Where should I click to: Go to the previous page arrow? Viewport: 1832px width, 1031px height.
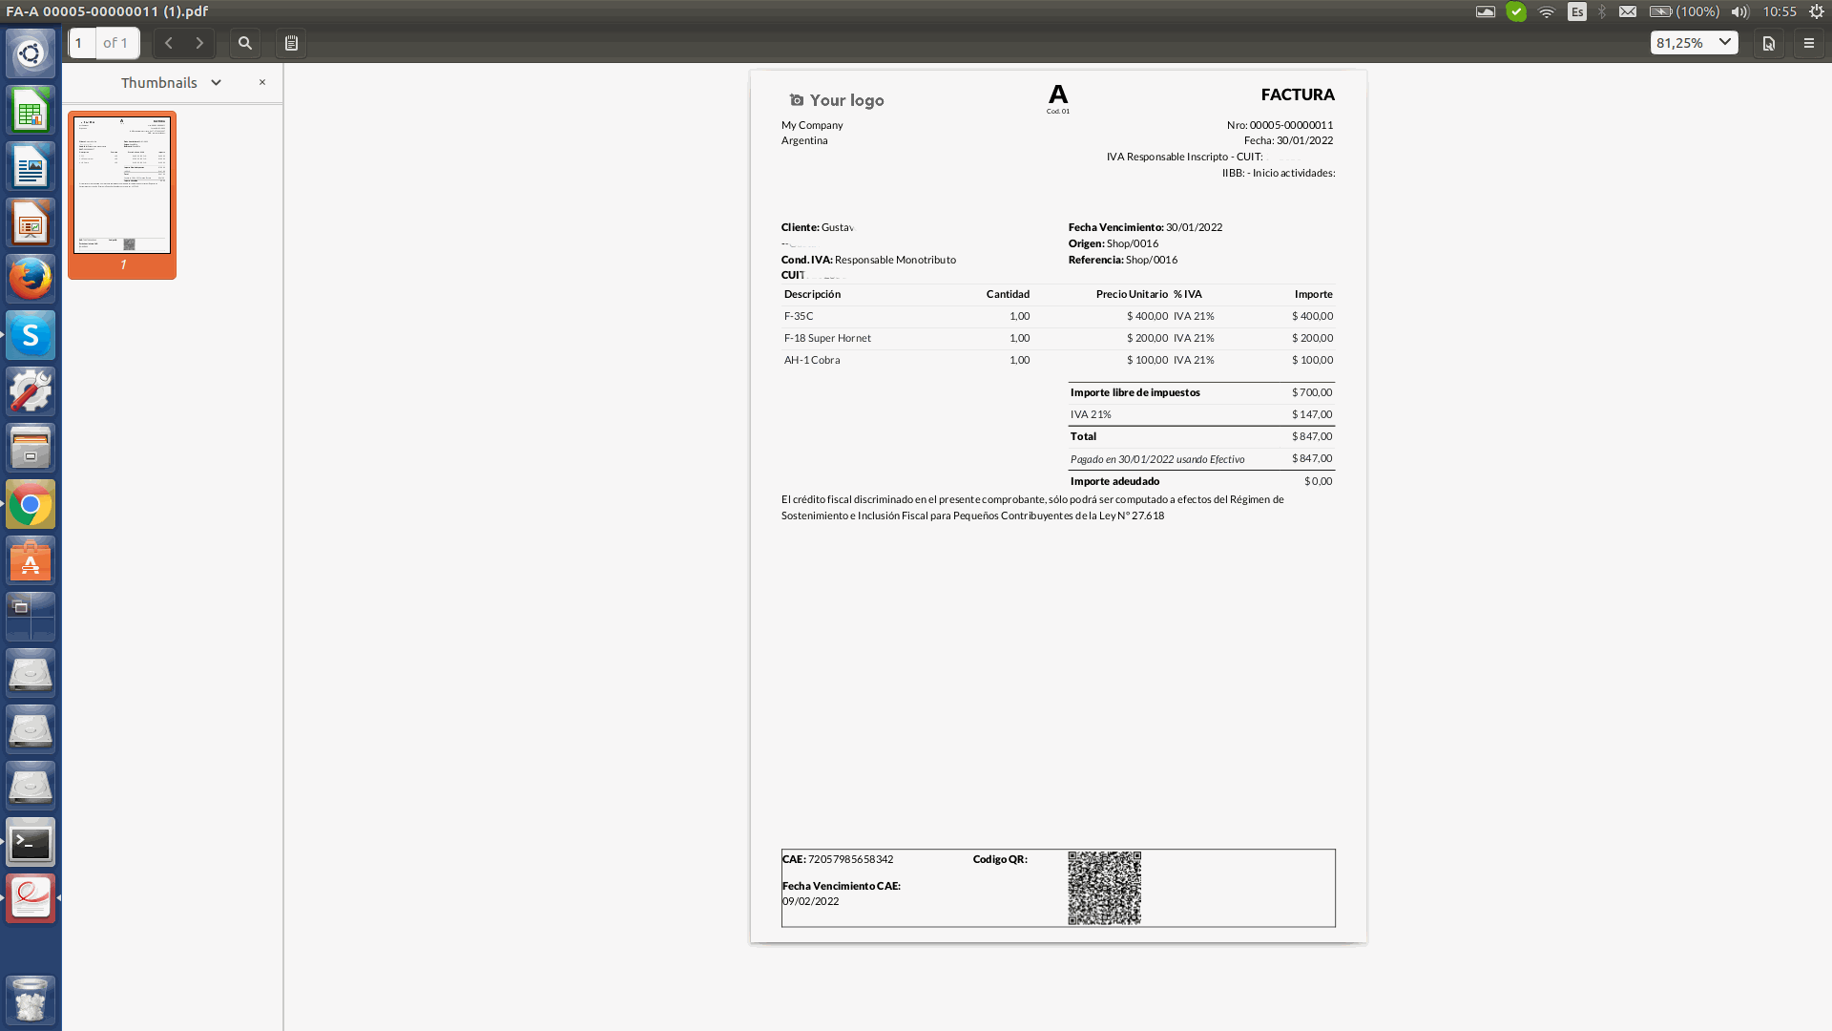(x=169, y=43)
